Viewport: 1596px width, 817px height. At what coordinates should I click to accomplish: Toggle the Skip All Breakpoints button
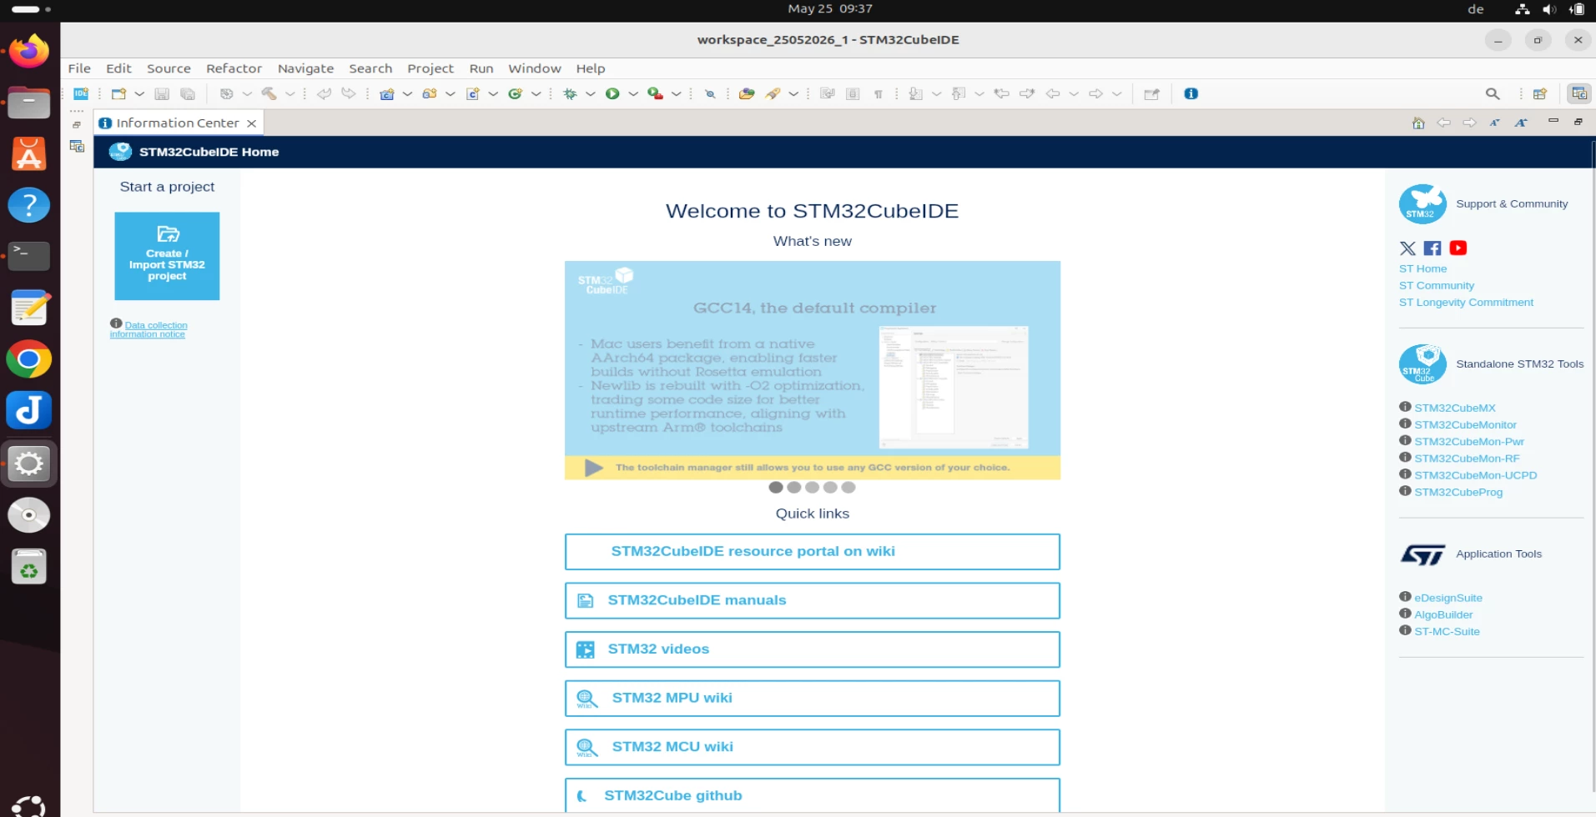(710, 94)
